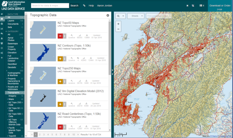Click the plus add icon in sidebar
The image size is (233, 138).
2,58
